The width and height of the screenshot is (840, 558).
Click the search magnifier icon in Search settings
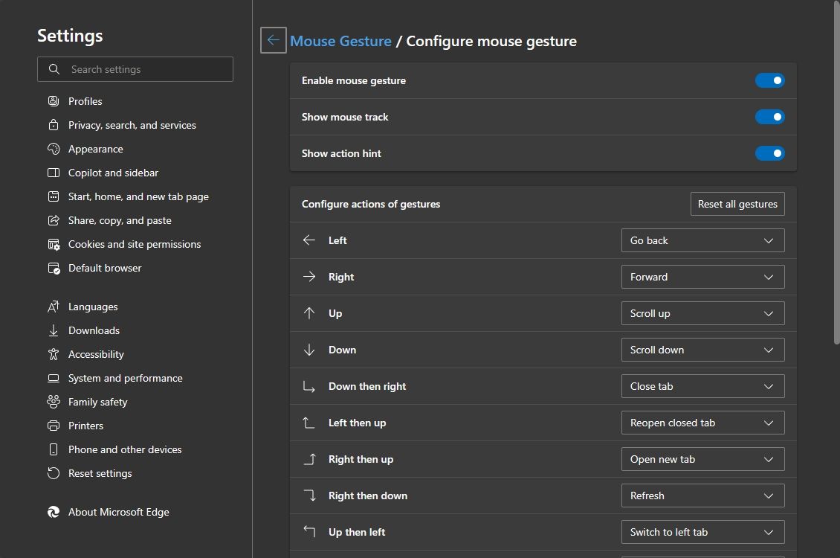coord(54,69)
